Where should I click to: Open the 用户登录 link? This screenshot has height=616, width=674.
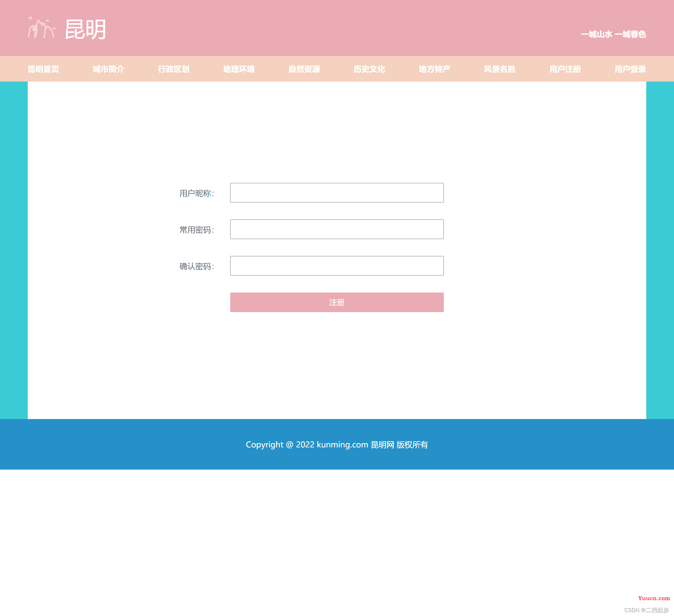click(630, 69)
